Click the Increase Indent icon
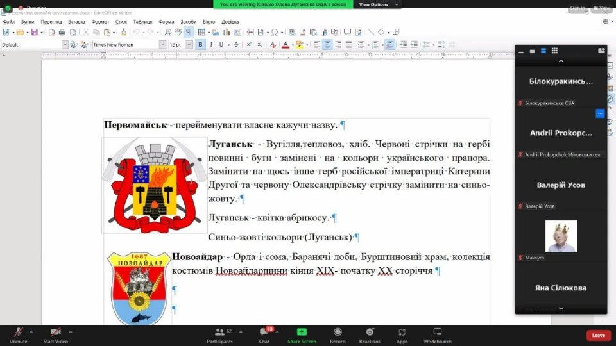616x346 pixels. 403,45
